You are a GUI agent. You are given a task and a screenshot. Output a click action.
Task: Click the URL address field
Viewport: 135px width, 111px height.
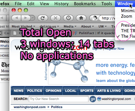point(107,18)
